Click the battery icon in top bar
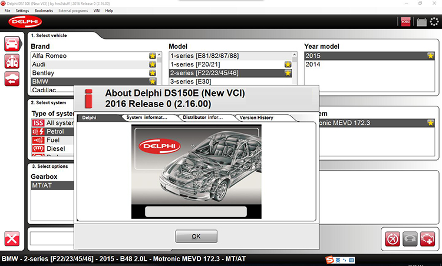Screen dimensions: 442x266 click(x=421, y=22)
